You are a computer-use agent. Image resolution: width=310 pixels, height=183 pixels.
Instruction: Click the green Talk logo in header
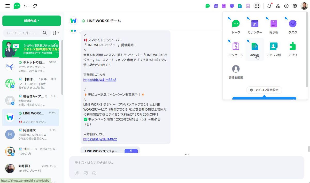pos(17,6)
